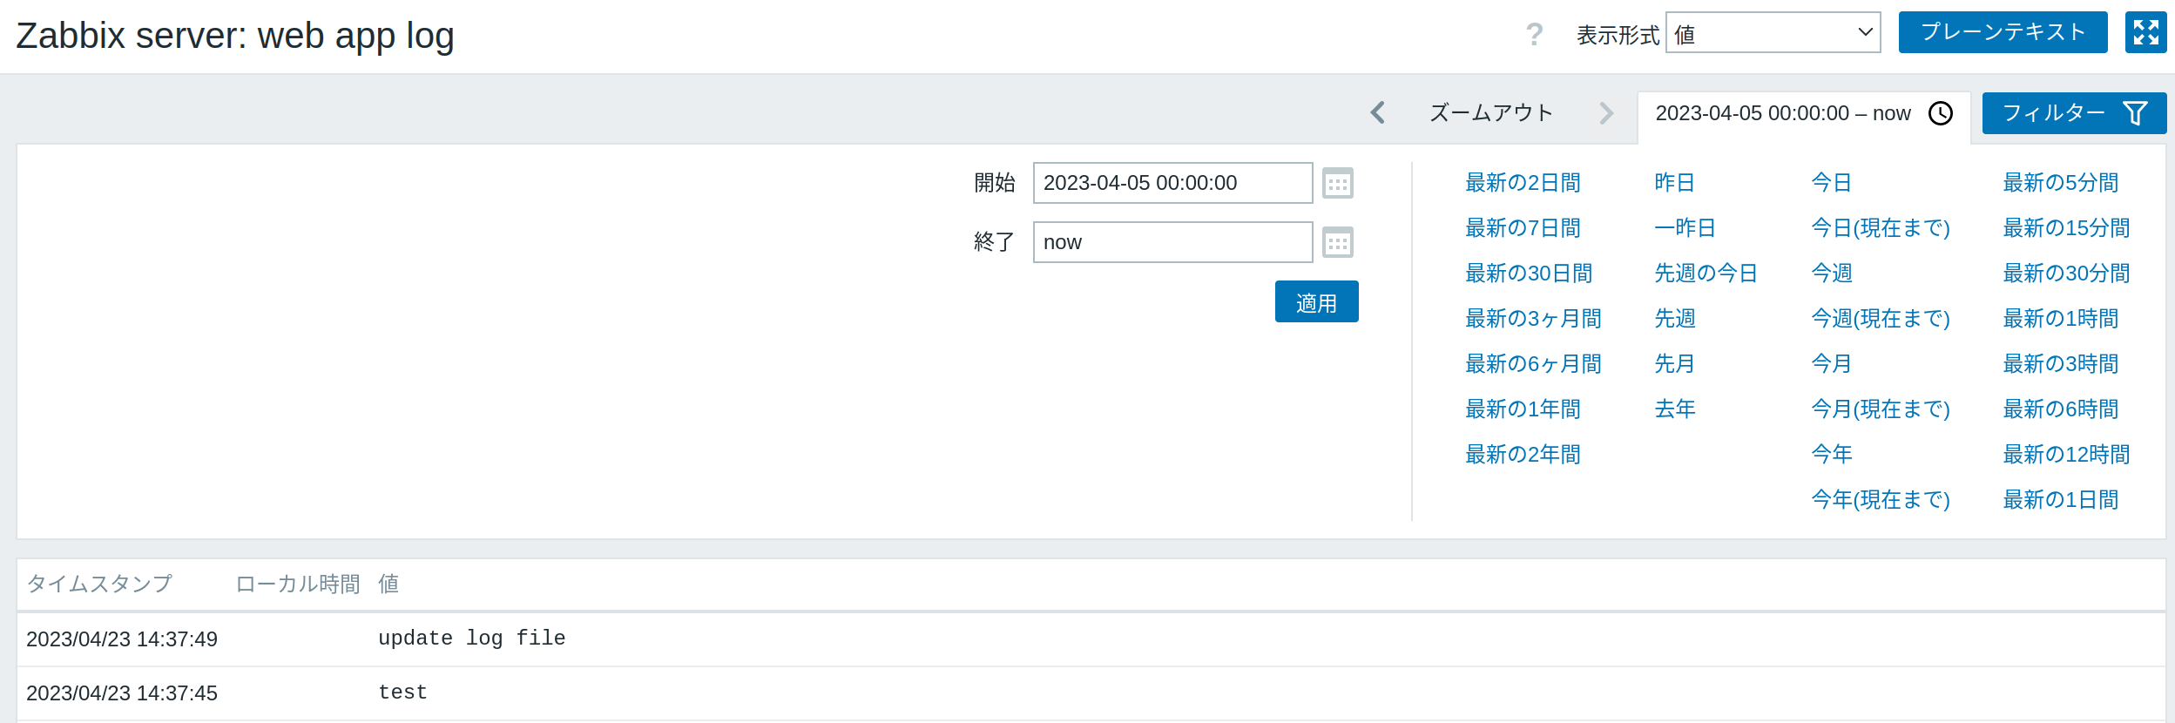Screen dimensions: 2175x723
Task: Click the ローカル時間 column header
Action: (297, 584)
